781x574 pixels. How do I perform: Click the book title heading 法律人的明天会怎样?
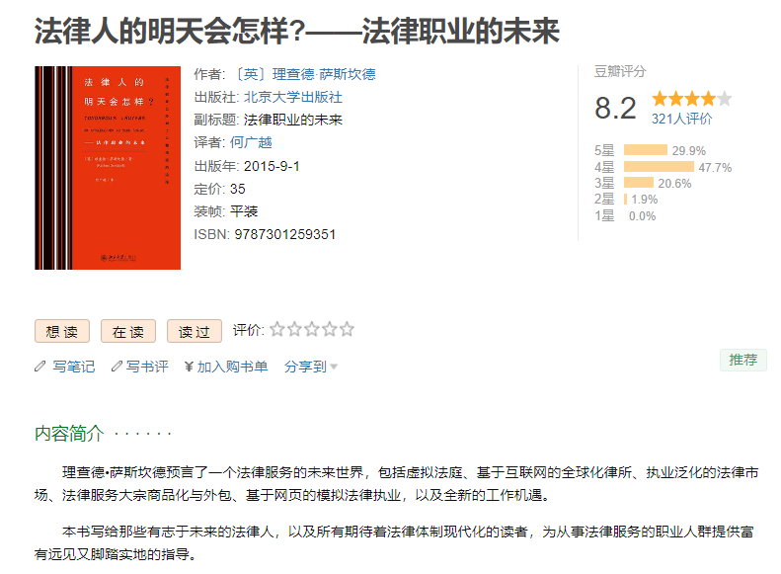coord(297,31)
